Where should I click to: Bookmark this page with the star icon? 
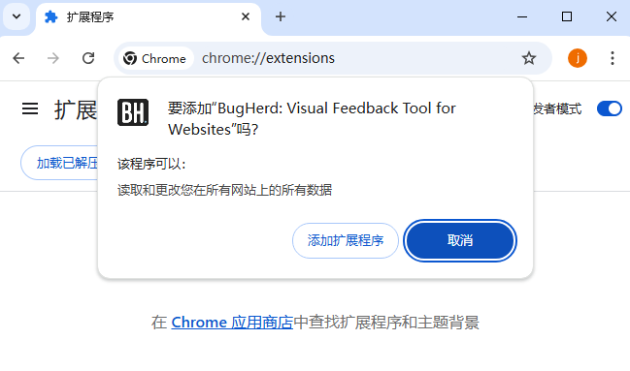point(529,58)
